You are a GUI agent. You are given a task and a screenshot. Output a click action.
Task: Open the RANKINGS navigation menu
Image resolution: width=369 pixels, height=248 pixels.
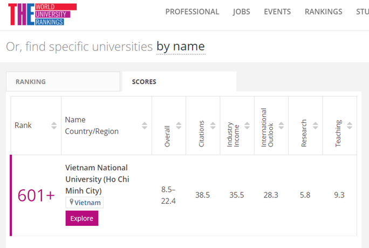coord(323,12)
